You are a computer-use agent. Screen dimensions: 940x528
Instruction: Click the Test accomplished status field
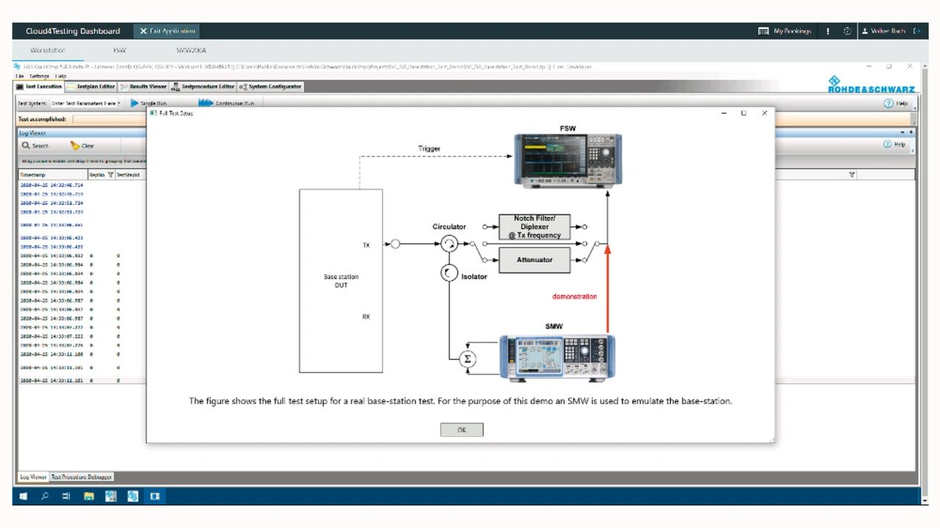tap(109, 119)
